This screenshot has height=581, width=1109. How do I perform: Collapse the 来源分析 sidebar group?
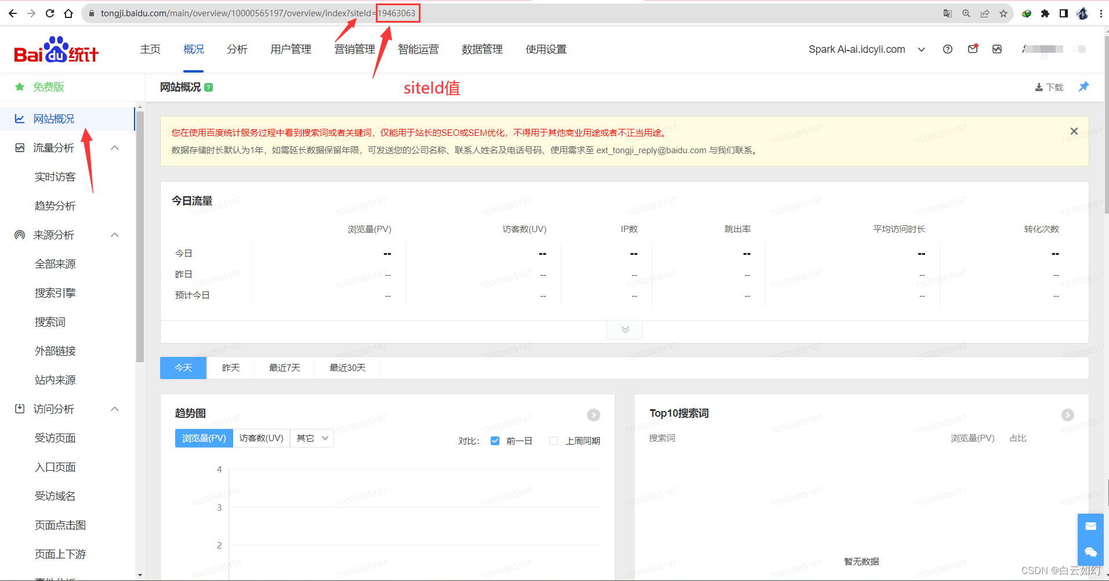coord(115,235)
